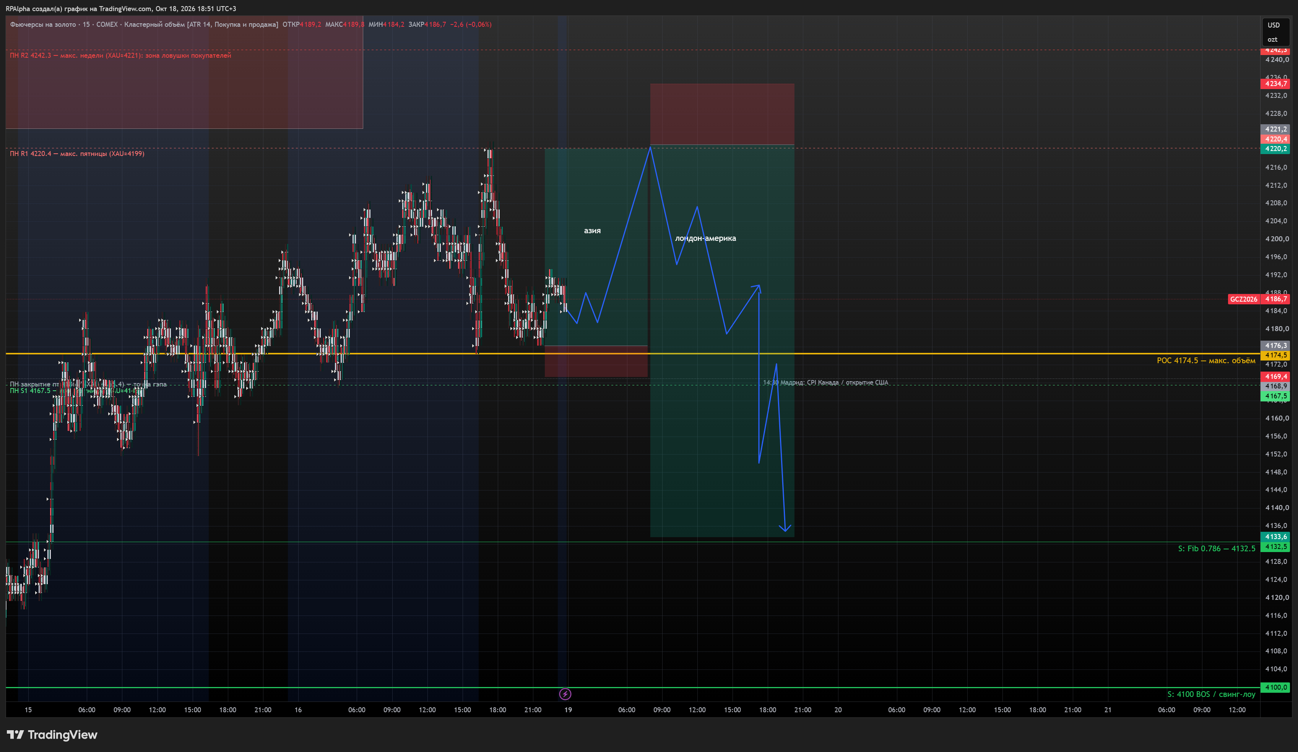Click the ozt unit label on the price scale
The width and height of the screenshot is (1298, 752).
pyautogui.click(x=1272, y=39)
